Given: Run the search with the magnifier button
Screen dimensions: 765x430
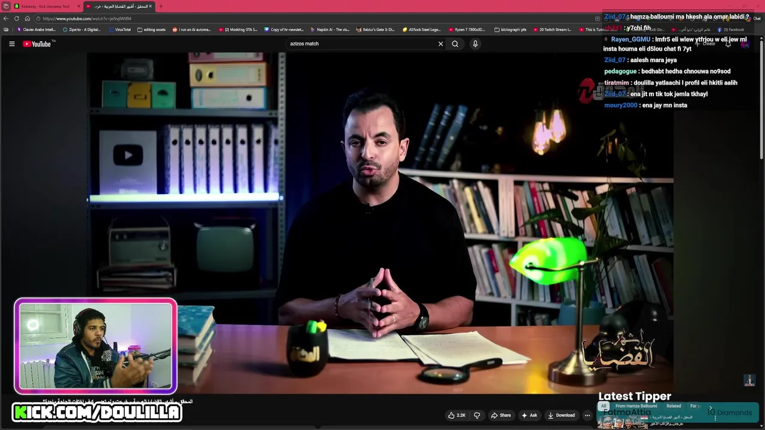Looking at the screenshot, I should [455, 44].
